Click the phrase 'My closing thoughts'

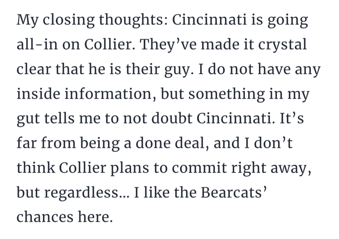click(92, 20)
